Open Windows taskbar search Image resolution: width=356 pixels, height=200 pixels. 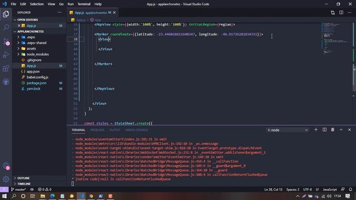(14, 196)
